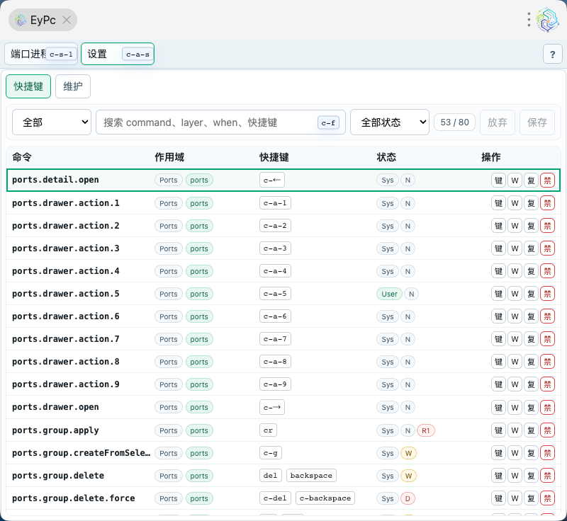Click the 命令 column header

click(x=22, y=157)
